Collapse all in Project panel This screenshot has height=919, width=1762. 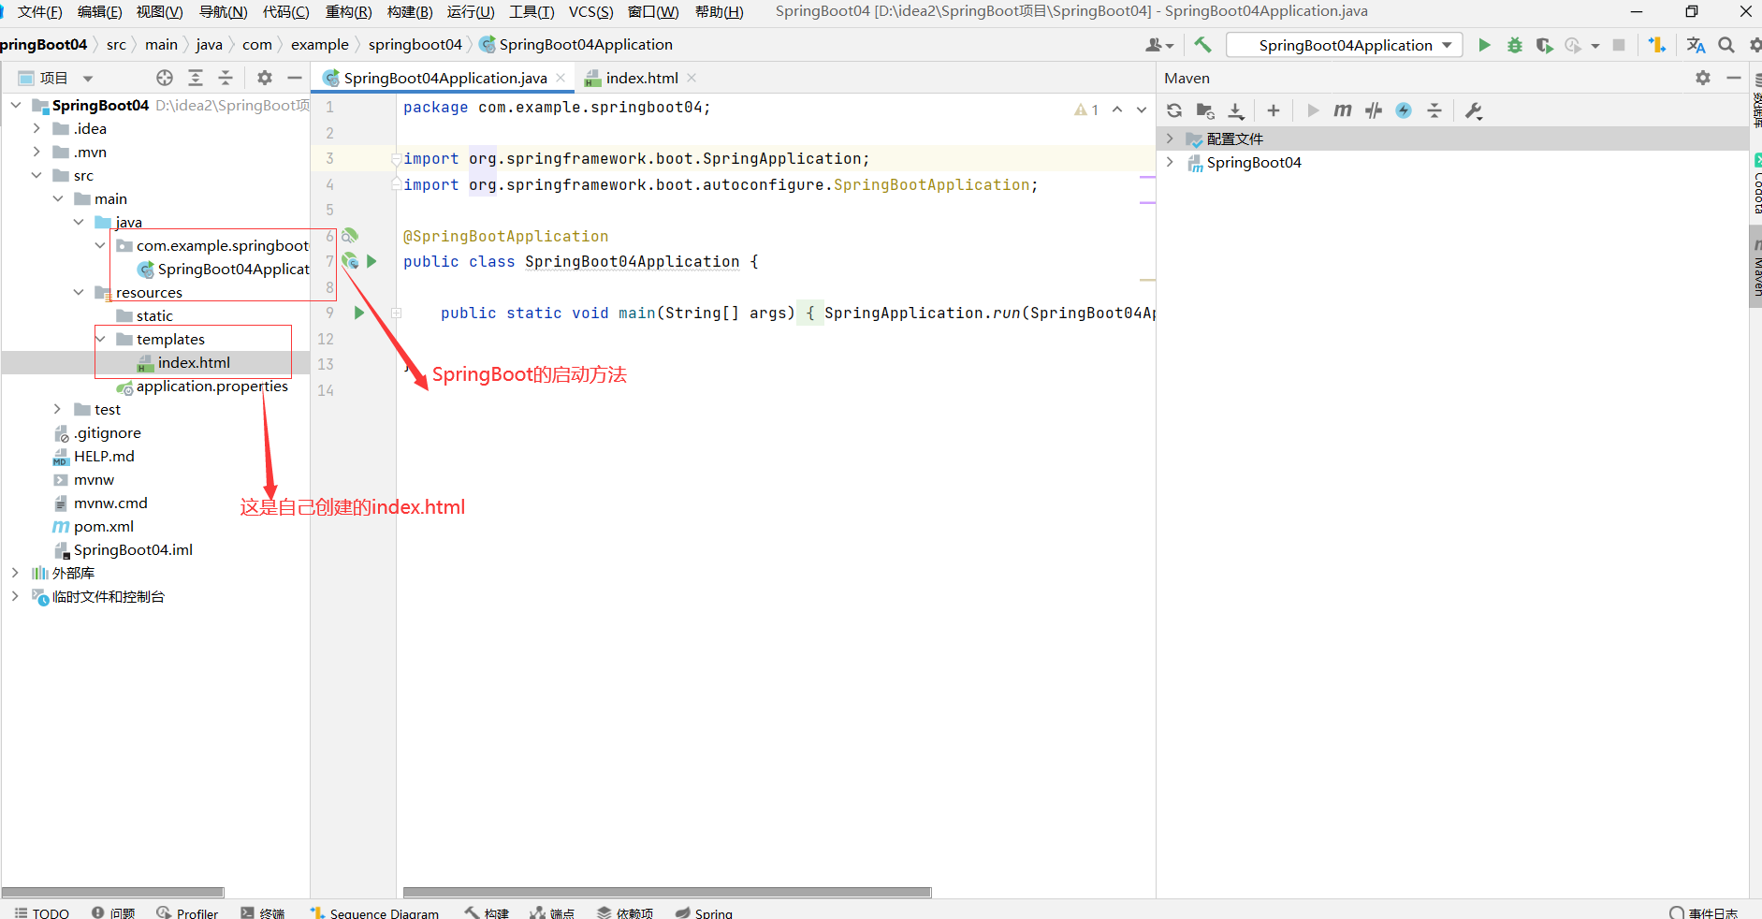click(226, 78)
